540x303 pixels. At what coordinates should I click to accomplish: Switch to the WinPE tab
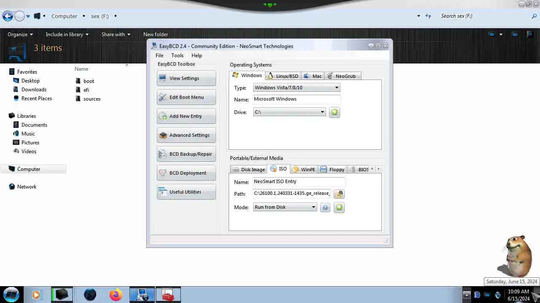(x=304, y=170)
